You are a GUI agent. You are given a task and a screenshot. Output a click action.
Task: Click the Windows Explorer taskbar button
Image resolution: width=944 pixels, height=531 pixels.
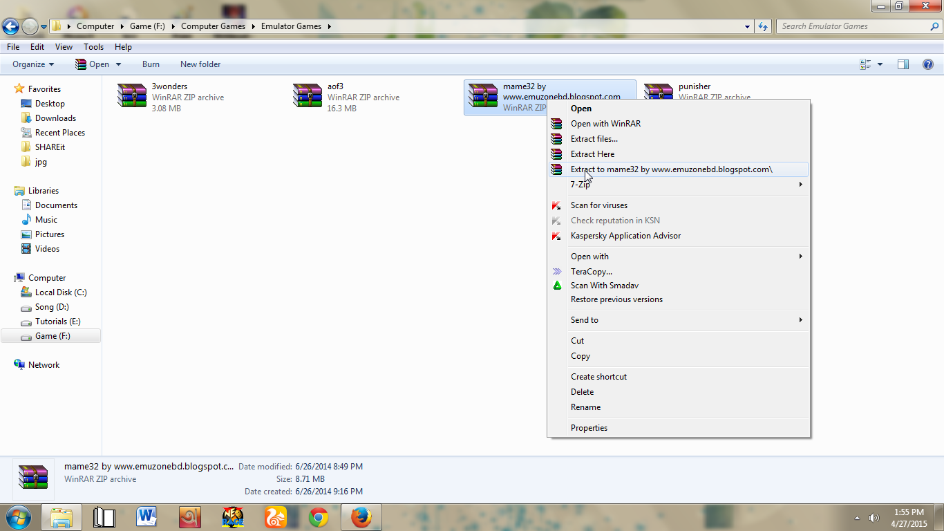62,517
